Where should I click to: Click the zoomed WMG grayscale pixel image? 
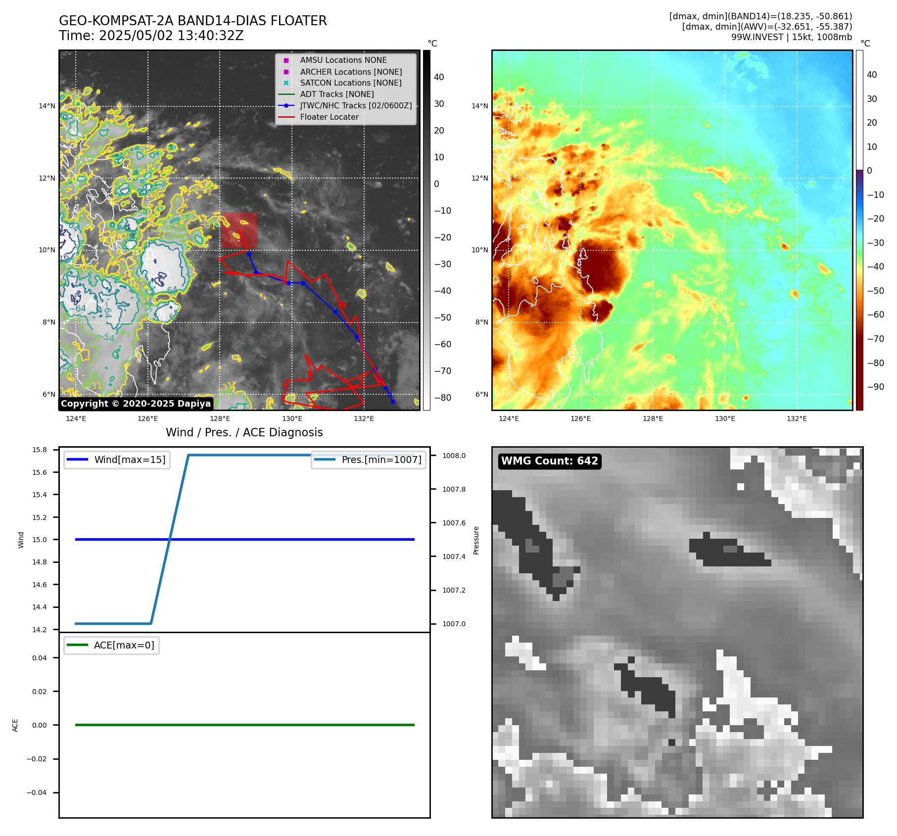tap(677, 632)
